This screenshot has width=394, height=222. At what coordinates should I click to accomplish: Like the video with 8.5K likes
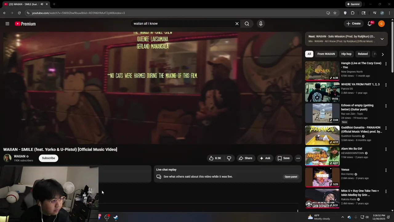point(215,158)
